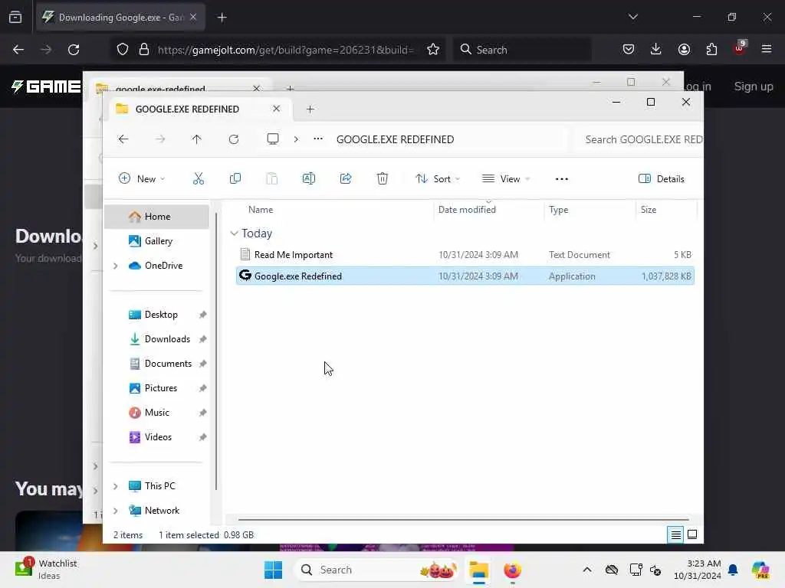This screenshot has width=785, height=588.
Task: Open Firefox downloads panel icon
Action: pos(655,49)
